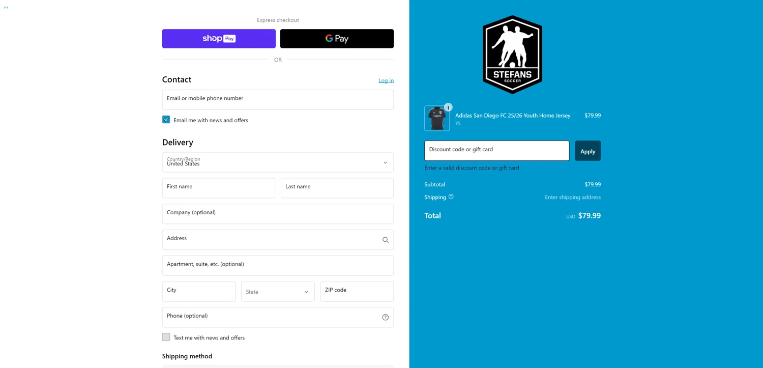Open the Log in link
The image size is (763, 368).
coord(386,80)
